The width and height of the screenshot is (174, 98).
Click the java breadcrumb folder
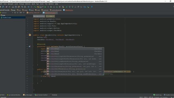pos(31,10)
